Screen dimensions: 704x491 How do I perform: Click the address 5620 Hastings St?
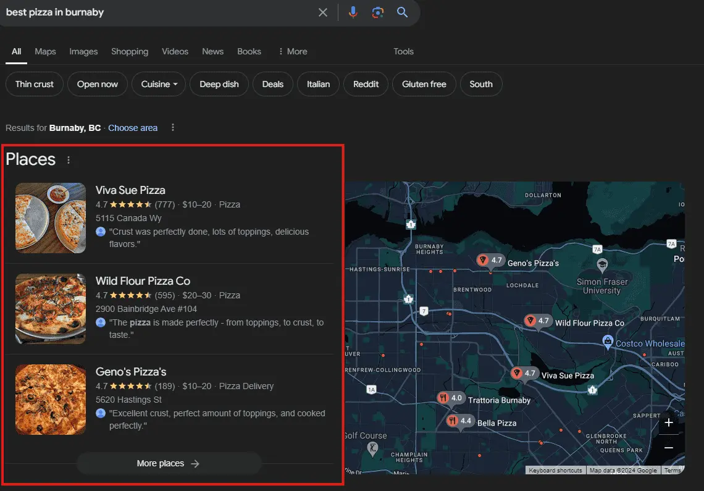pyautogui.click(x=128, y=400)
